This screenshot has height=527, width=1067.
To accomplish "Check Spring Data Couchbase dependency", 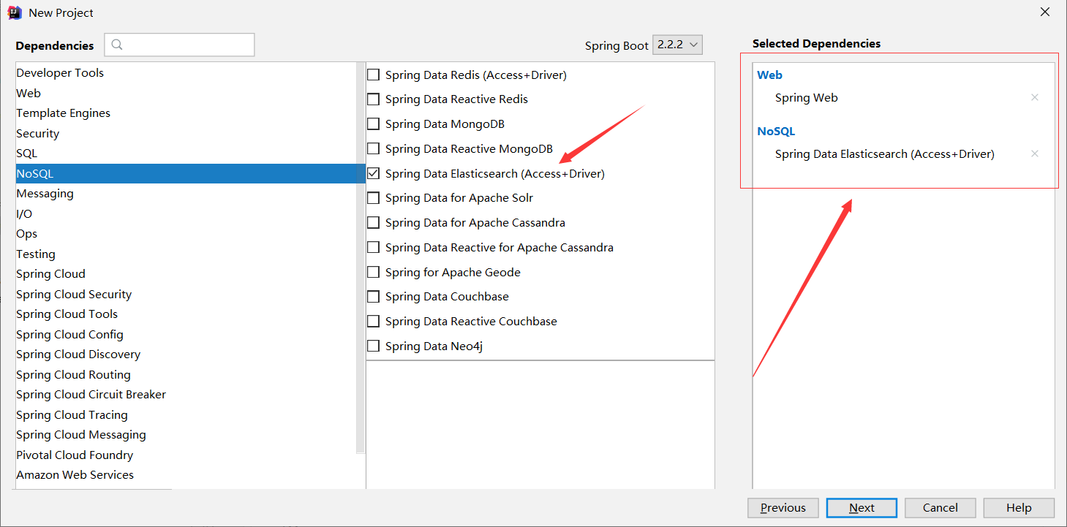I will 373,296.
